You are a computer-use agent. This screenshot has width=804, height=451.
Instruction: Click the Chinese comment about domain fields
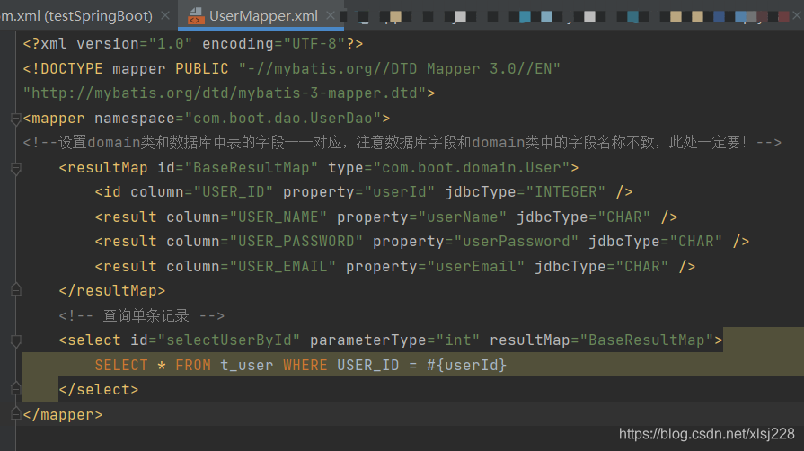pyautogui.click(x=402, y=142)
